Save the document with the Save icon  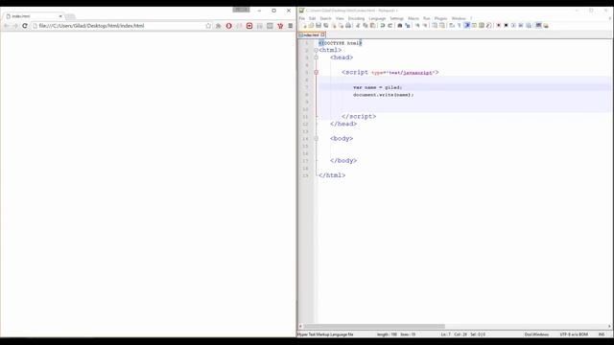[x=319, y=26]
